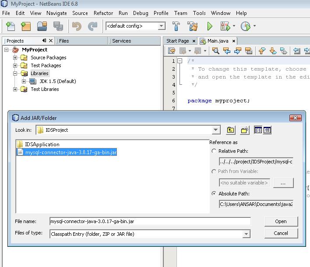
Task: Click Create New Folder icon in dialog
Action: coord(245,130)
